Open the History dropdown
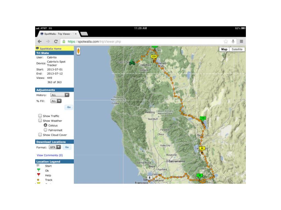 tap(60, 95)
